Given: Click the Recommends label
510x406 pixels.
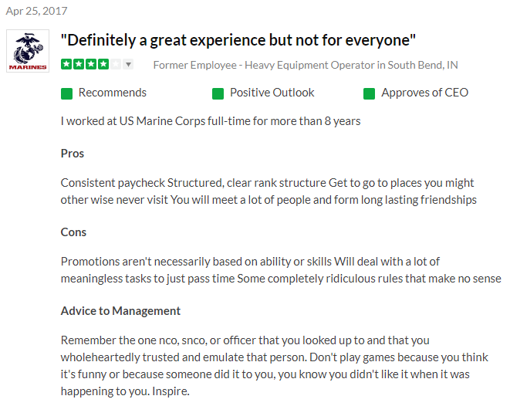Looking at the screenshot, I should tap(112, 93).
